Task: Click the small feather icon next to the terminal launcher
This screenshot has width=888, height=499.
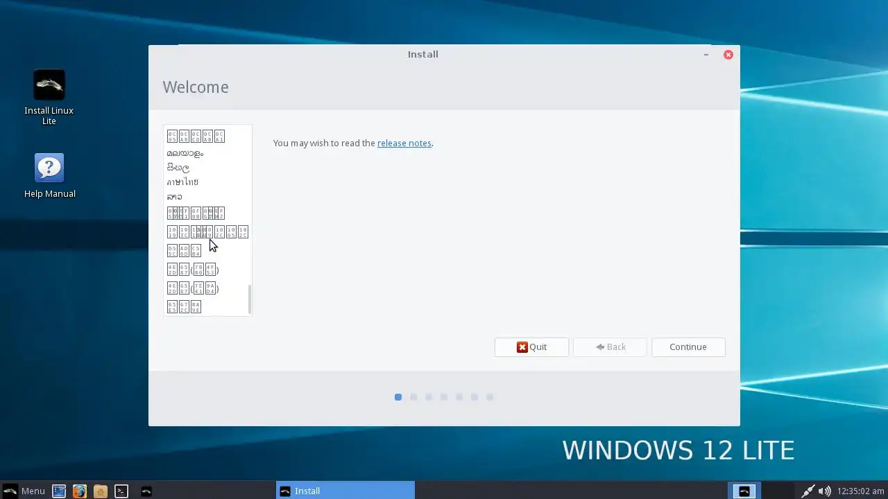Action: (x=146, y=491)
